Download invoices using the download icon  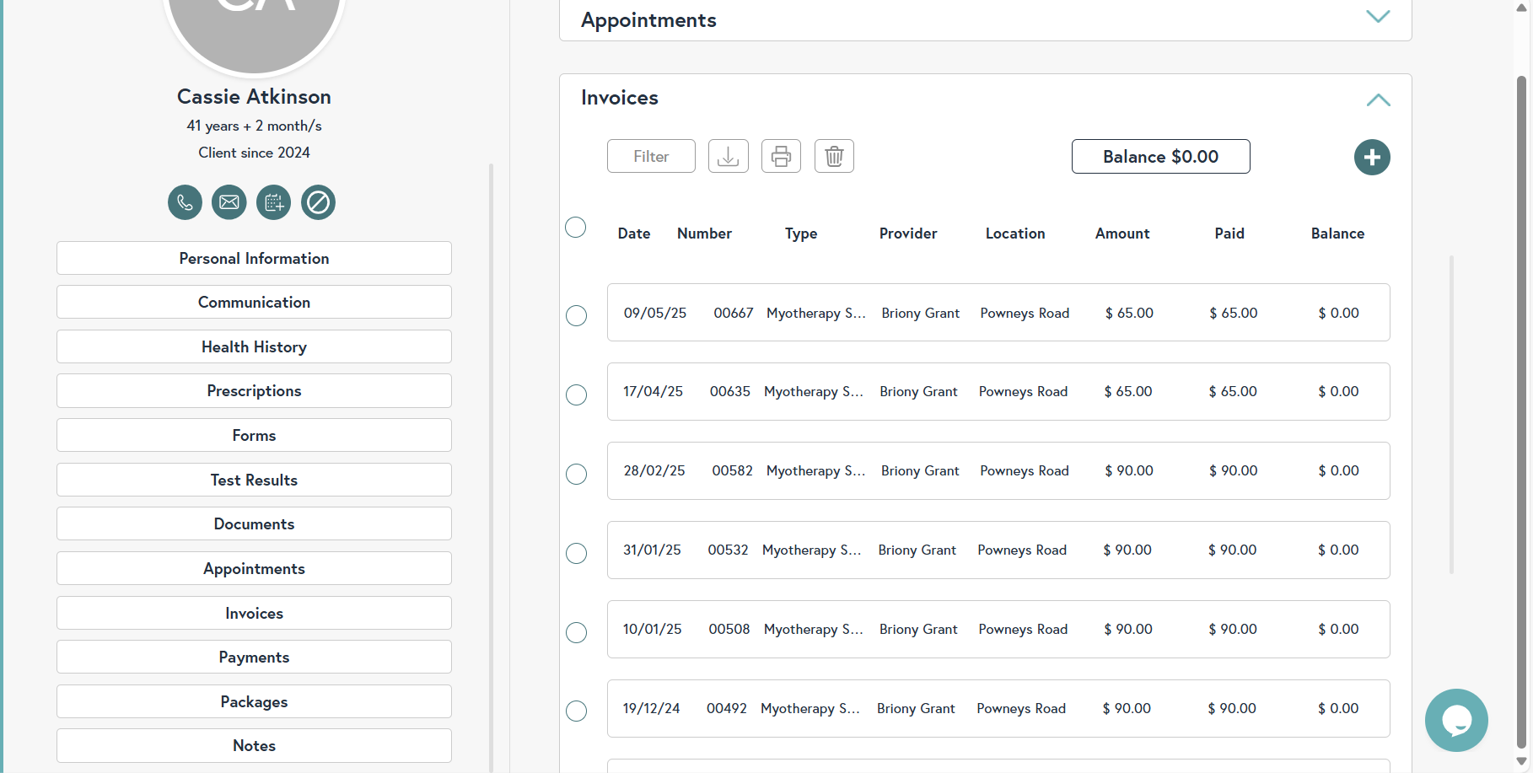pyautogui.click(x=728, y=156)
